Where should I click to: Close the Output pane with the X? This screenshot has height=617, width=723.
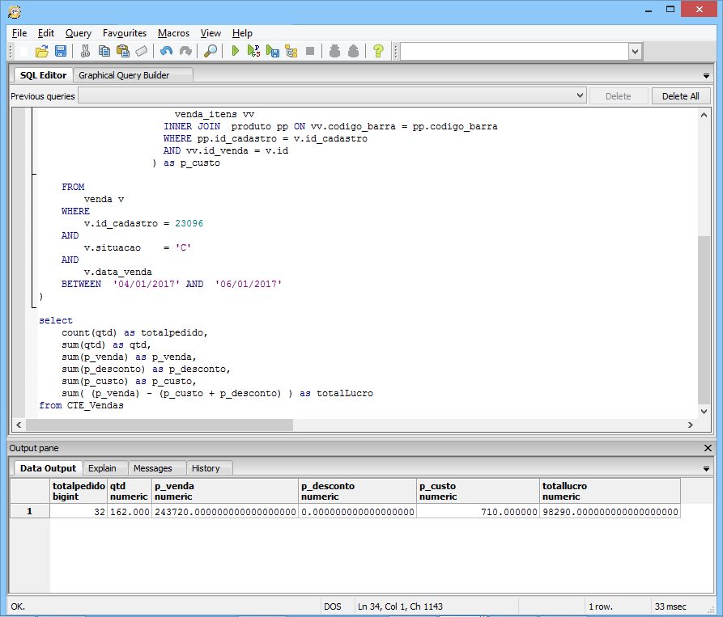tap(708, 448)
